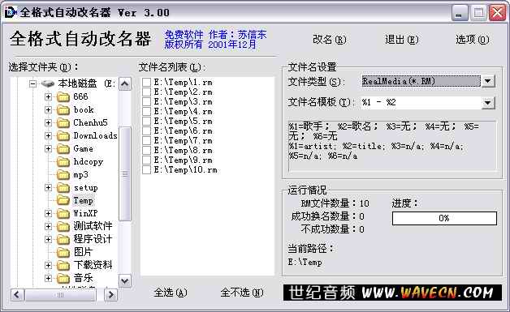Click the 程序设计 folder icon
510x312 pixels.
63,239
